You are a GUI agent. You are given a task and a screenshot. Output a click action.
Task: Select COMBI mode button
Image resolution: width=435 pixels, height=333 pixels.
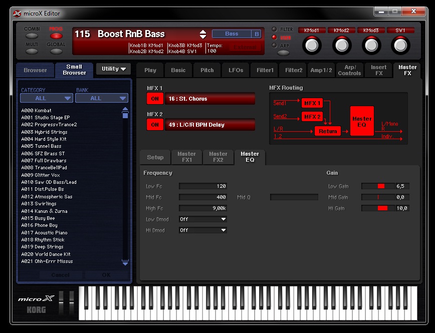click(x=32, y=36)
